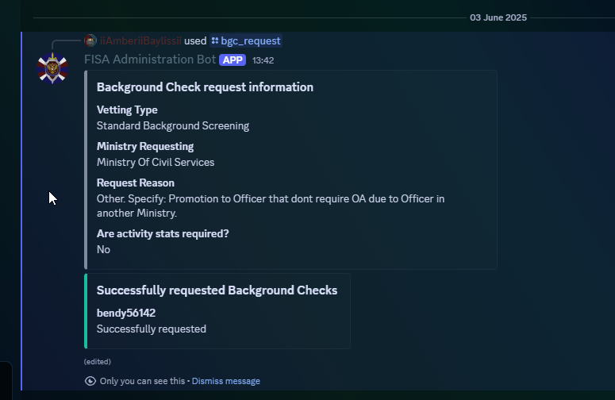Click the Are activity stats required? heading
615x400 pixels.
[x=163, y=233]
